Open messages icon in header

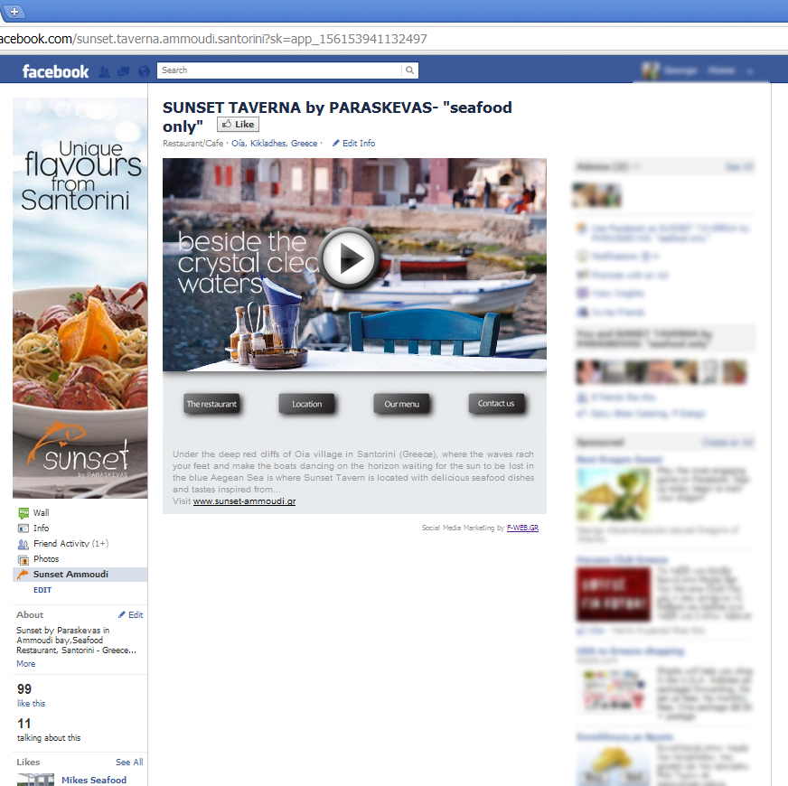tap(124, 71)
